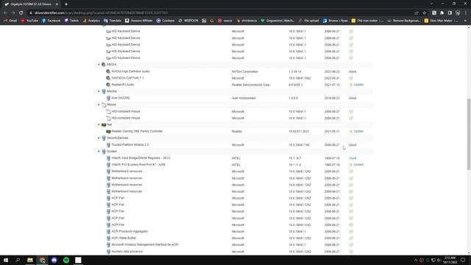Open the Coinbase bookmark
The width and height of the screenshot is (471, 265).
[165, 21]
